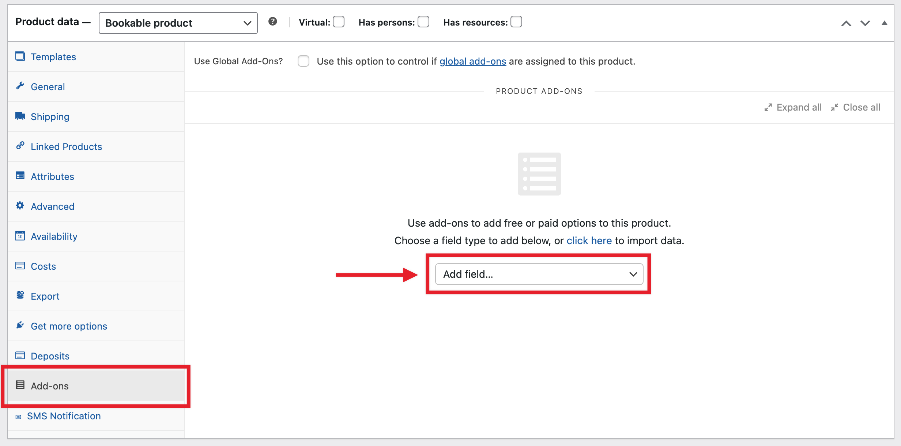Image resolution: width=901 pixels, height=446 pixels.
Task: Click the Advanced gear icon
Action: click(x=20, y=205)
